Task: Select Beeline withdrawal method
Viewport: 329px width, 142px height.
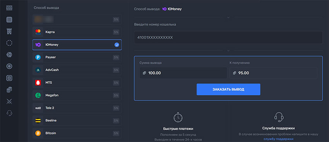Action: (x=77, y=120)
